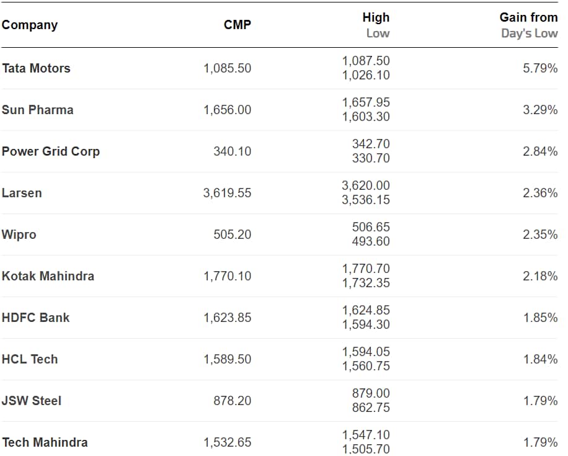Click Wipro's 2.35% gain figure
Image resolution: width=568 pixels, height=456 pixels.
pos(540,235)
